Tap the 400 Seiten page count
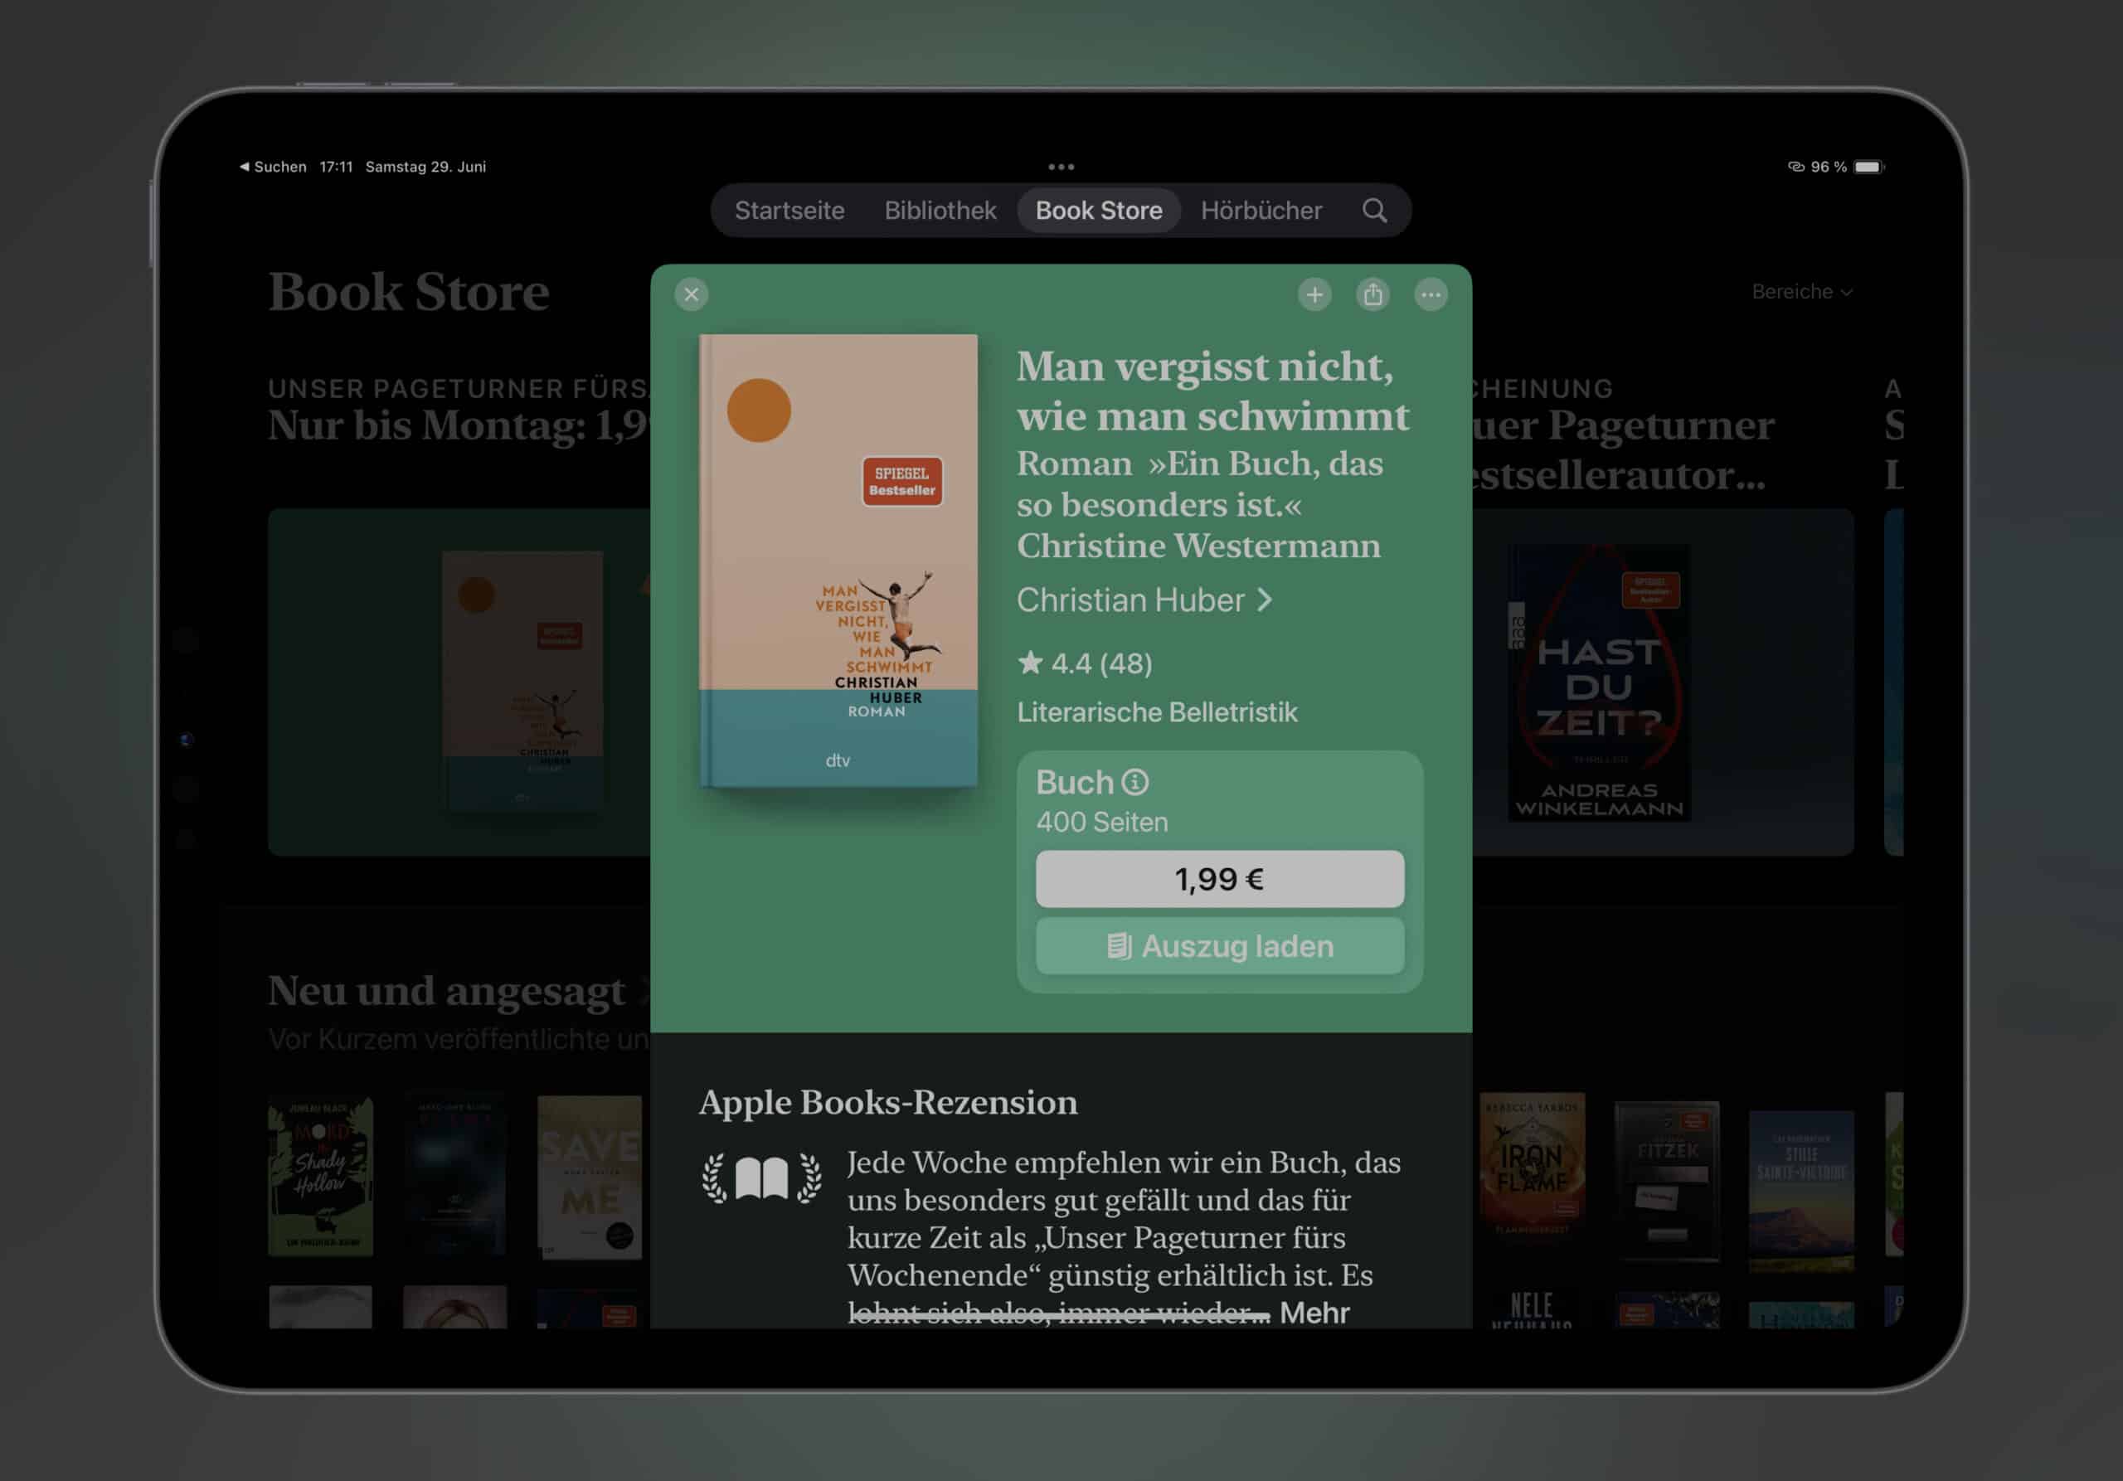This screenshot has height=1481, width=2123. (1101, 822)
